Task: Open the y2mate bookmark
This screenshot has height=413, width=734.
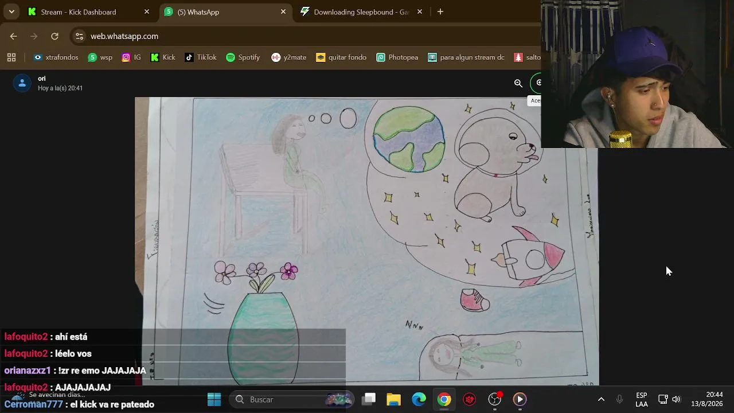Action: click(289, 57)
